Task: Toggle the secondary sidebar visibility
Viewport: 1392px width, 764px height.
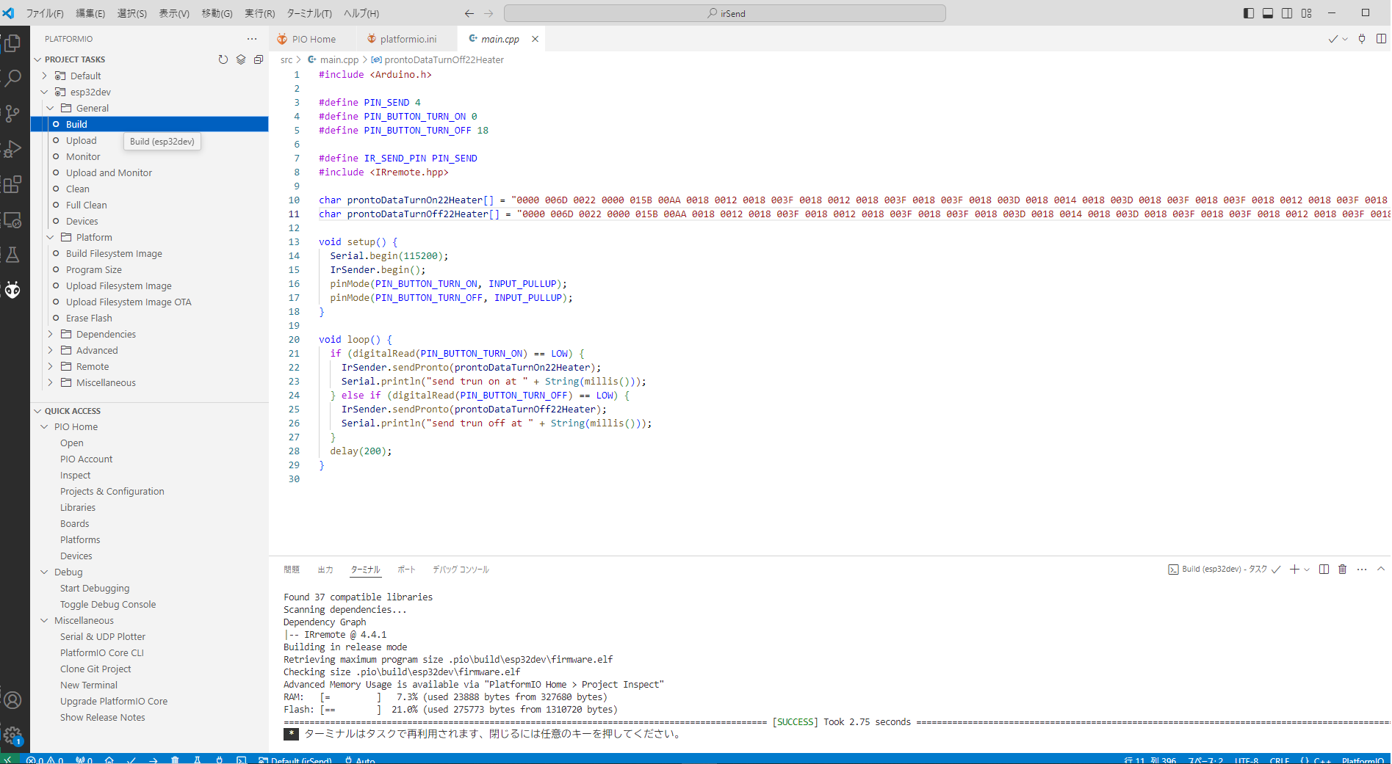Action: coord(1287,13)
